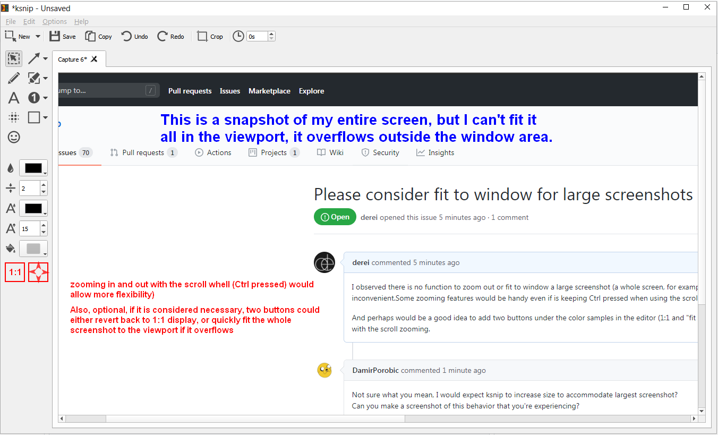718x435 pixels.
Task: Pick the Blur obfuscation tool
Action: click(14, 117)
